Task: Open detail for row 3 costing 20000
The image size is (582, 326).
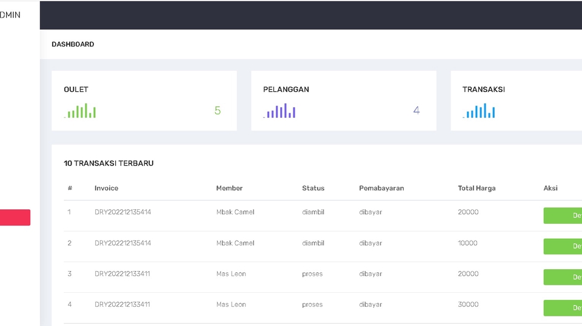Action: click(563, 277)
